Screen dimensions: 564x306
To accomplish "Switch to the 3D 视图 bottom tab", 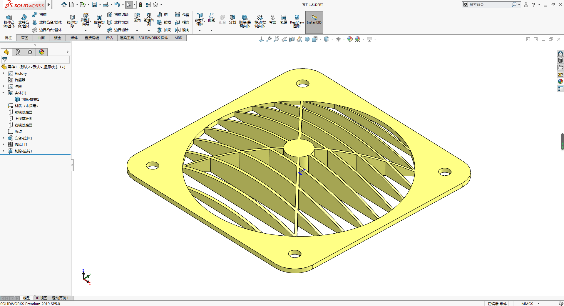I will click(41, 298).
